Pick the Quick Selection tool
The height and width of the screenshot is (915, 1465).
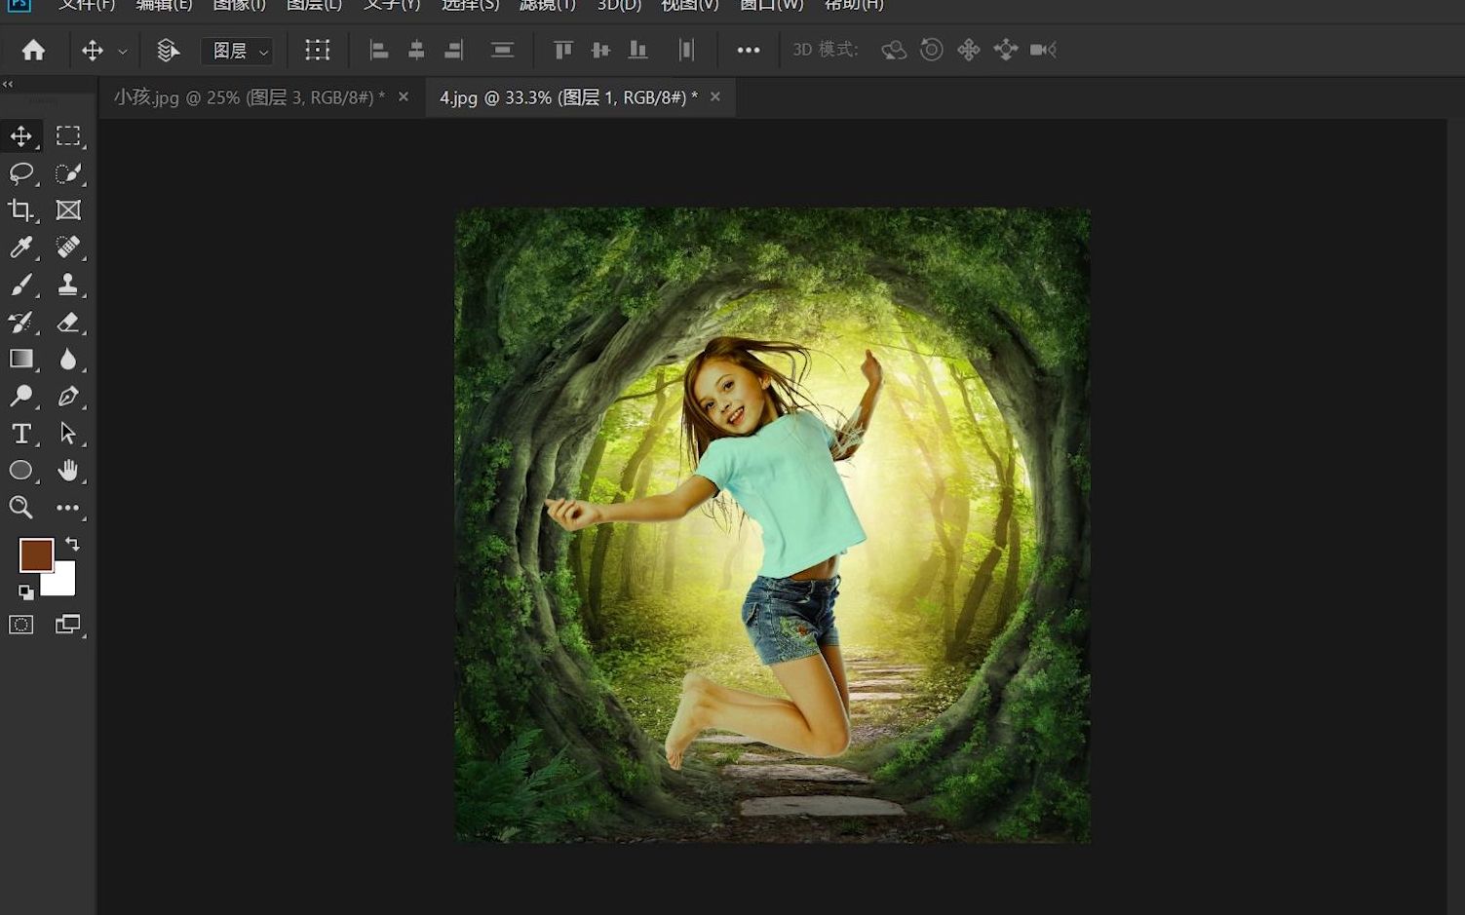click(68, 173)
